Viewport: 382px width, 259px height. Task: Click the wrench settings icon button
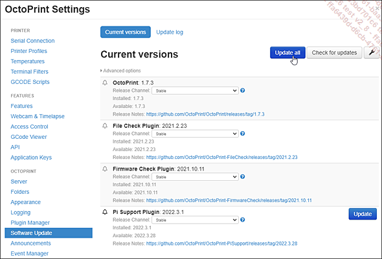pos(372,52)
